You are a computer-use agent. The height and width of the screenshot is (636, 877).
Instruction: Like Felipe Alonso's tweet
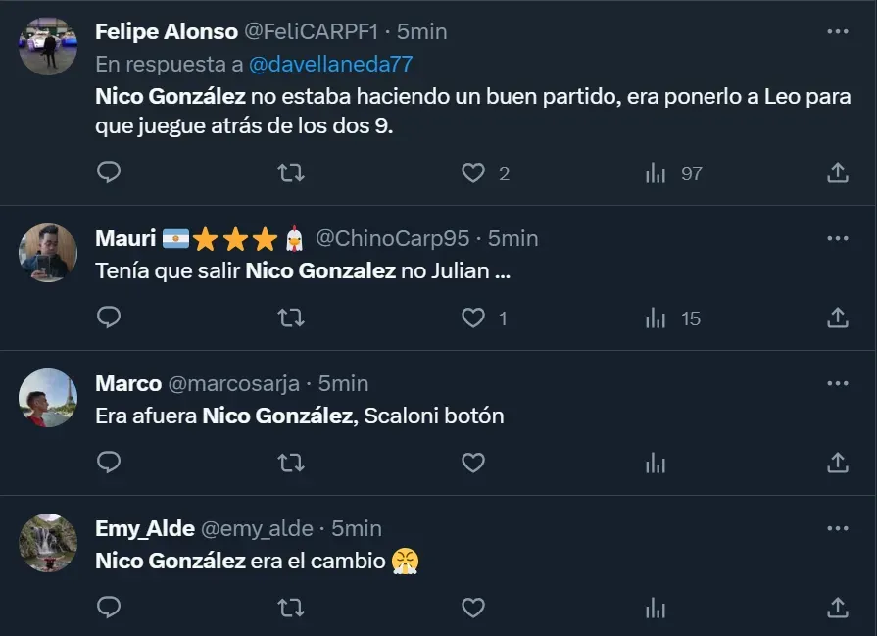(473, 173)
